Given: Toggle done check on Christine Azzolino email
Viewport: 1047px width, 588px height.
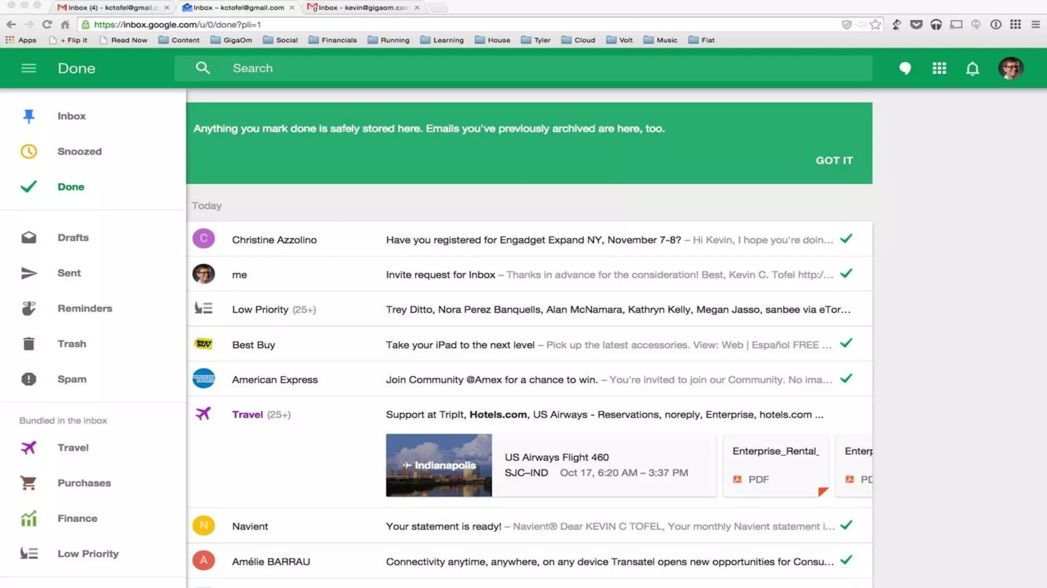Looking at the screenshot, I should pos(846,238).
